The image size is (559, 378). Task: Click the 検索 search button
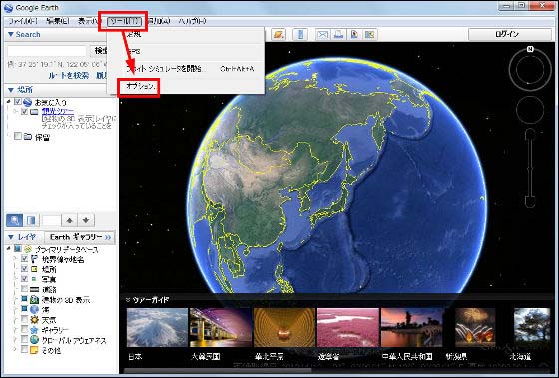tap(100, 51)
